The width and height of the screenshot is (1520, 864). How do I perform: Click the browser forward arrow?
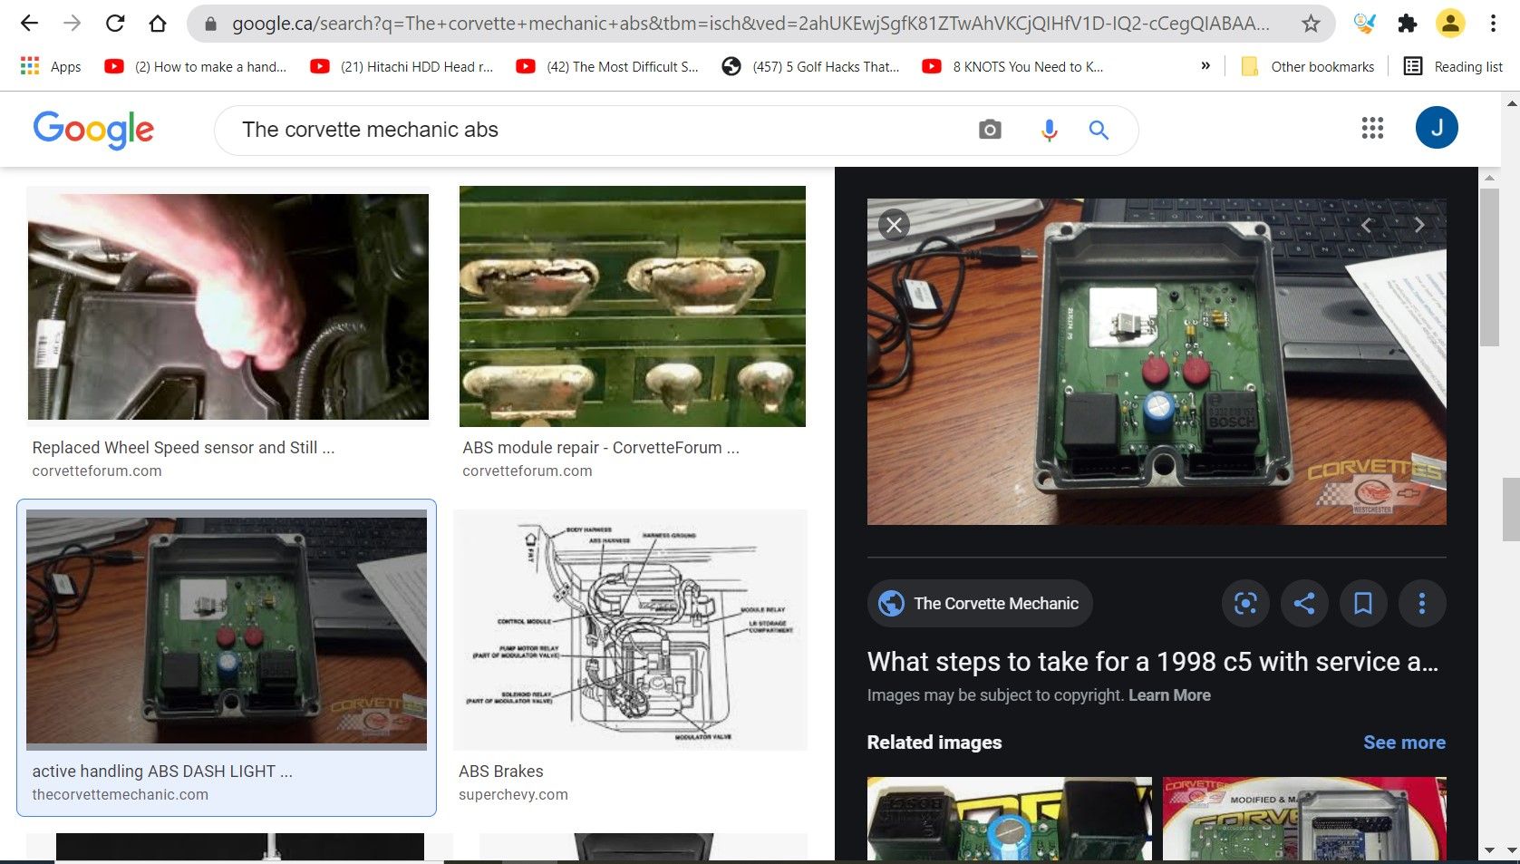[x=73, y=24]
